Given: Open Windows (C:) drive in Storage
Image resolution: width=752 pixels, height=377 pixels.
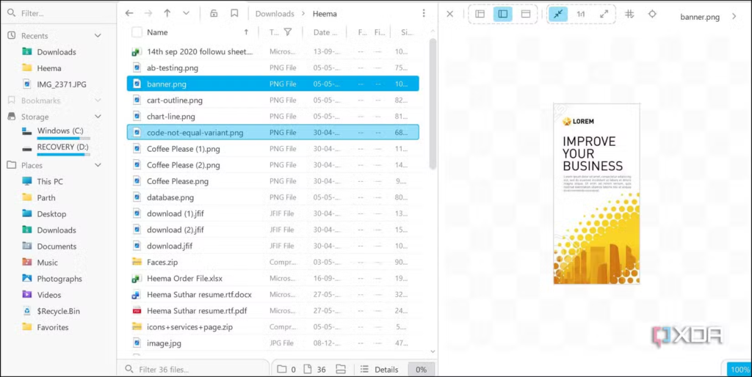Looking at the screenshot, I should pyautogui.click(x=64, y=131).
